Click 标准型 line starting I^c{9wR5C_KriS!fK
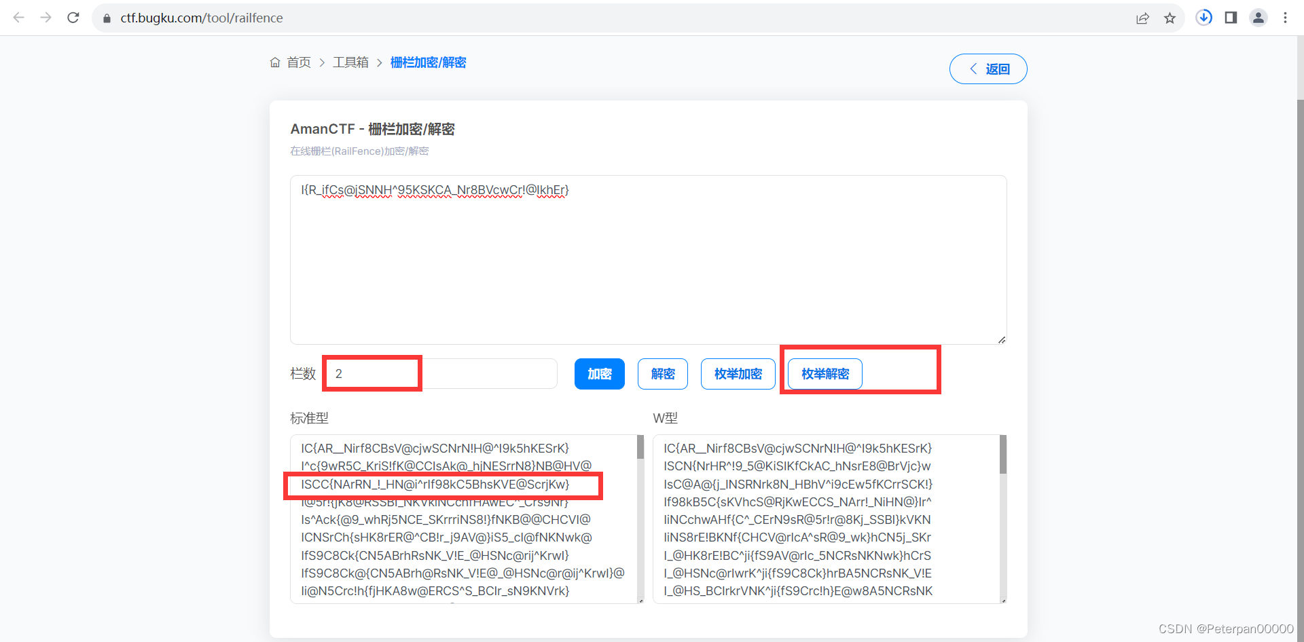1304x642 pixels. click(446, 466)
